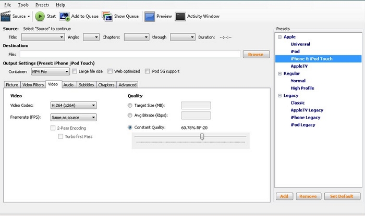
Task: Expand the Framerate (FPS) dropdown
Action: (73, 118)
